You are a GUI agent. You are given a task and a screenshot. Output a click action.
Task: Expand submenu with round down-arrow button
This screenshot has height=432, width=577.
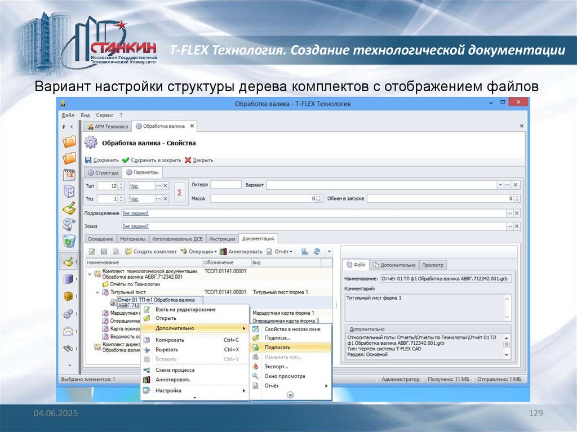coord(290,395)
